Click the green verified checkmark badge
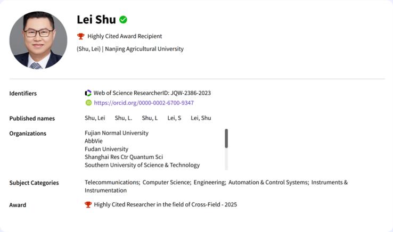Viewport: 393px width, 232px height. click(123, 20)
